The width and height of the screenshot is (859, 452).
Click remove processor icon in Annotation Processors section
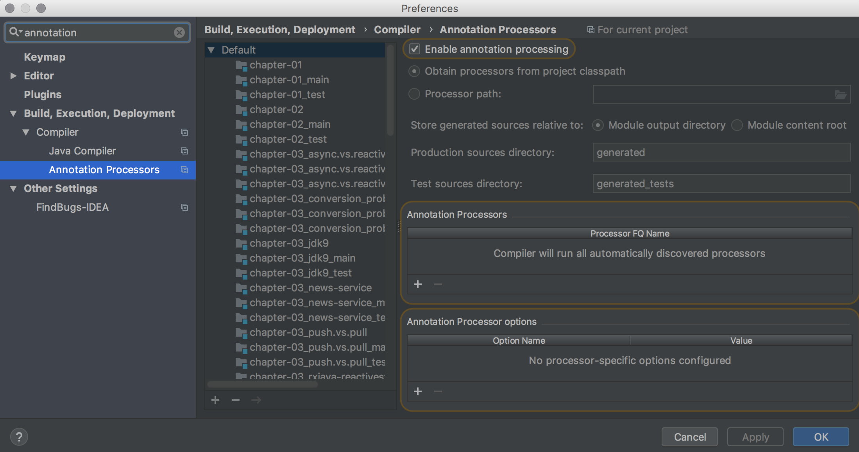[437, 284]
